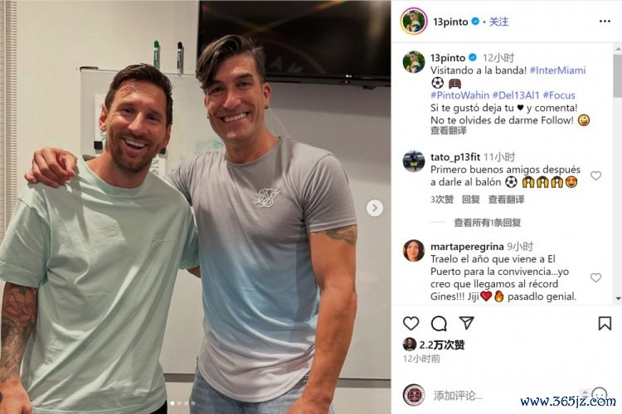This screenshot has height=414, width=622.
Task: View caption translation under 13pinto's post
Action: (x=448, y=131)
